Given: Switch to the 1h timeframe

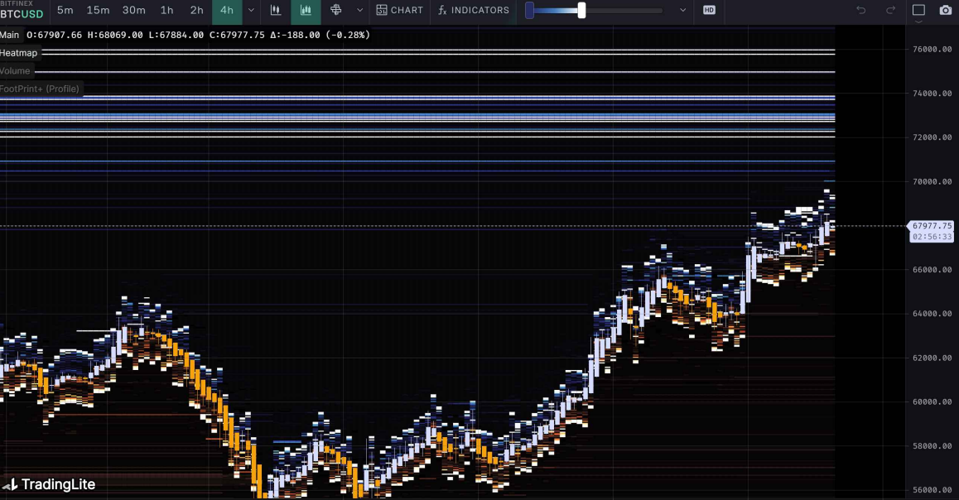Looking at the screenshot, I should coord(166,10).
